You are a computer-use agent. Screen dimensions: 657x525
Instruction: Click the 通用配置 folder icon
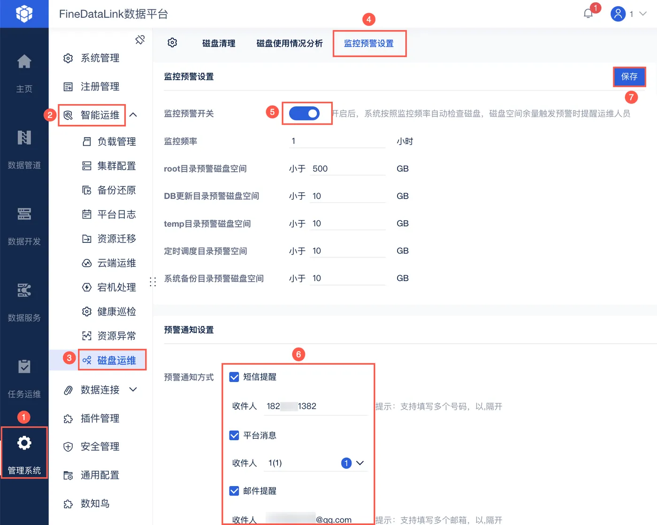click(x=68, y=475)
